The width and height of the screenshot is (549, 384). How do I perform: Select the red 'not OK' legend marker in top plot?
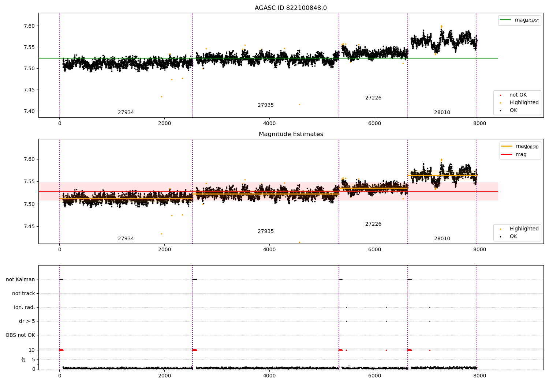500,95
